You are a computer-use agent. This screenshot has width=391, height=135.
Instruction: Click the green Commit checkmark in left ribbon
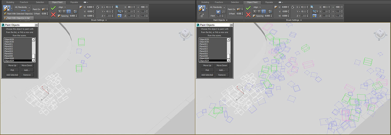(x=53, y=8)
